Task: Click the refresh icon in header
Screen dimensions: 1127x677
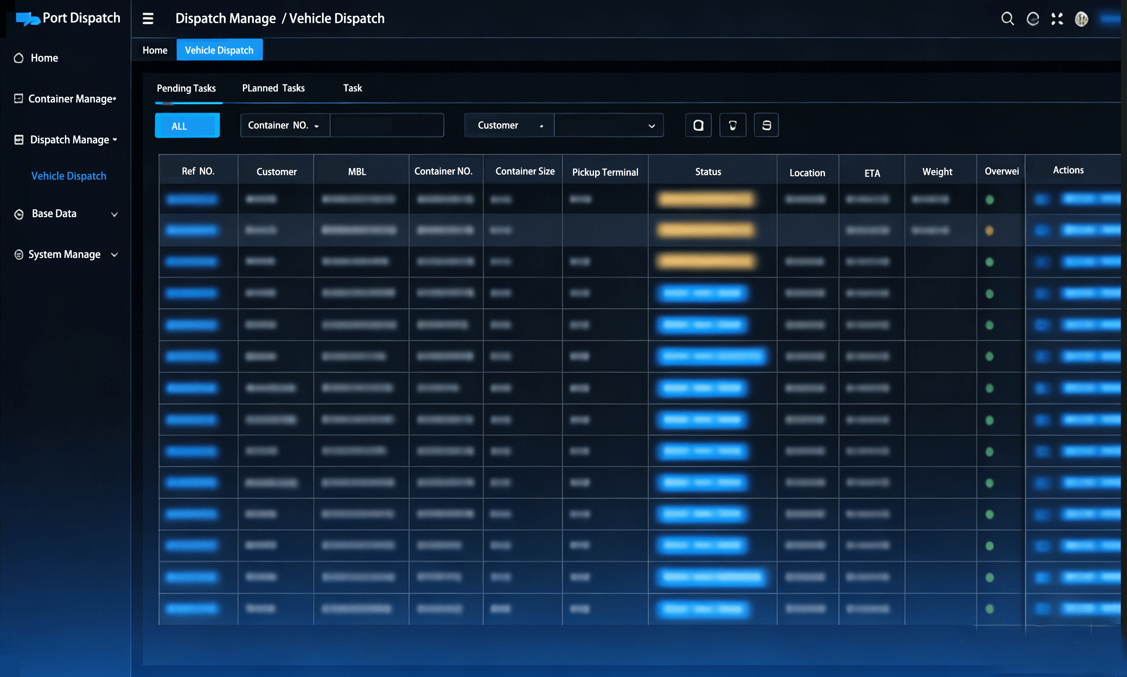Action: 1033,19
